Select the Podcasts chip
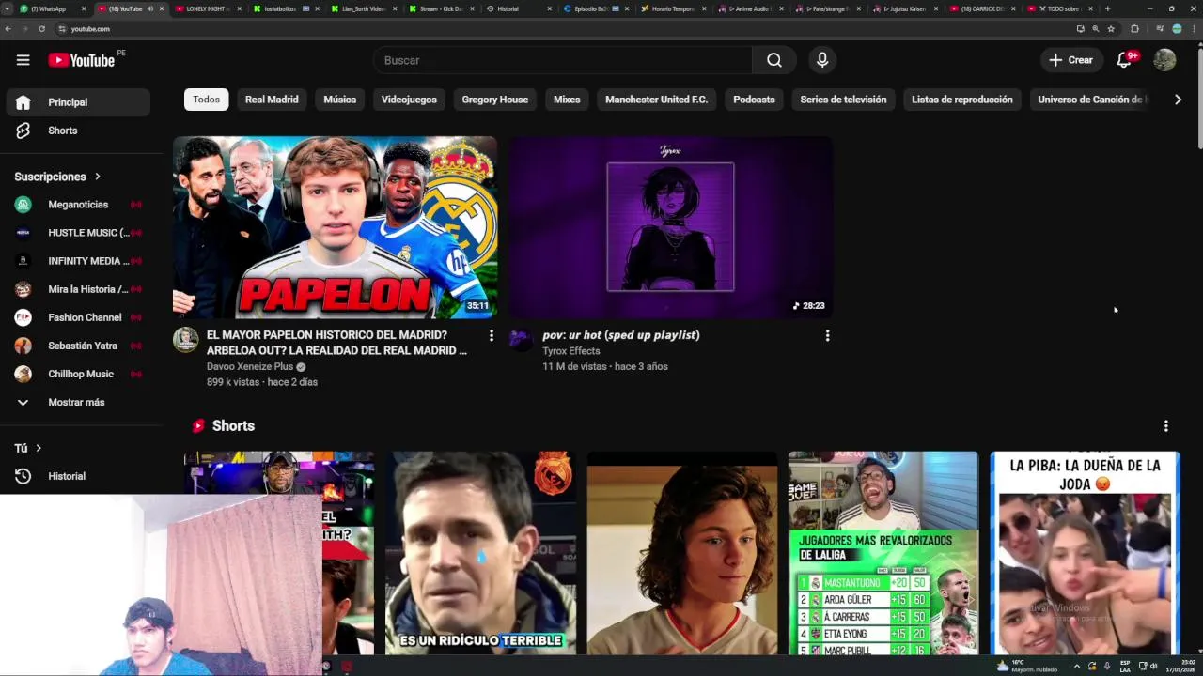Viewport: 1203px width, 676px height. [x=754, y=100]
